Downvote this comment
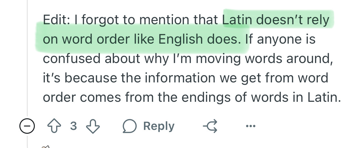 [x=93, y=126]
